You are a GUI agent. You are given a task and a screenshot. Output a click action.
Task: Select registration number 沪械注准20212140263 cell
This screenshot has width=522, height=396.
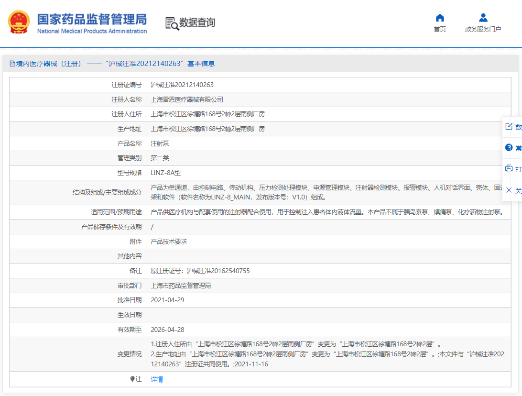(x=182, y=85)
